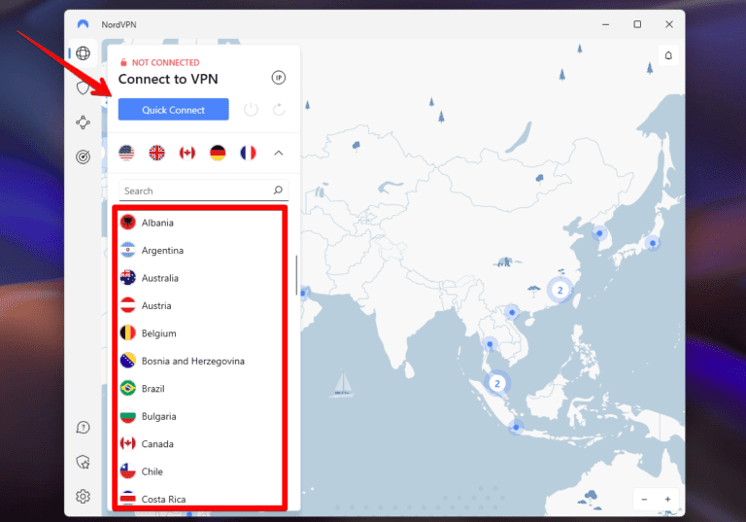Open the Dark Web Monitor target icon
The width and height of the screenshot is (746, 522).
coord(84,157)
